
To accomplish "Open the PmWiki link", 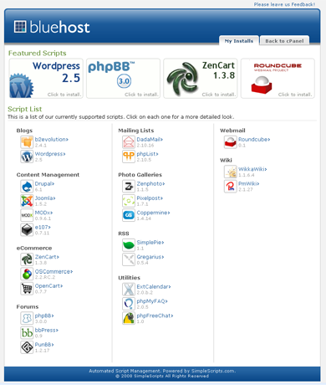I will pos(249,183).
